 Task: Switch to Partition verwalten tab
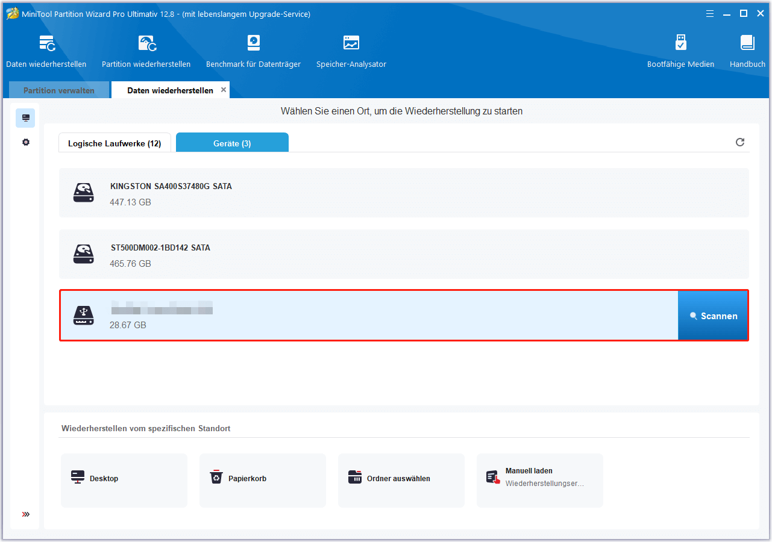tap(59, 90)
